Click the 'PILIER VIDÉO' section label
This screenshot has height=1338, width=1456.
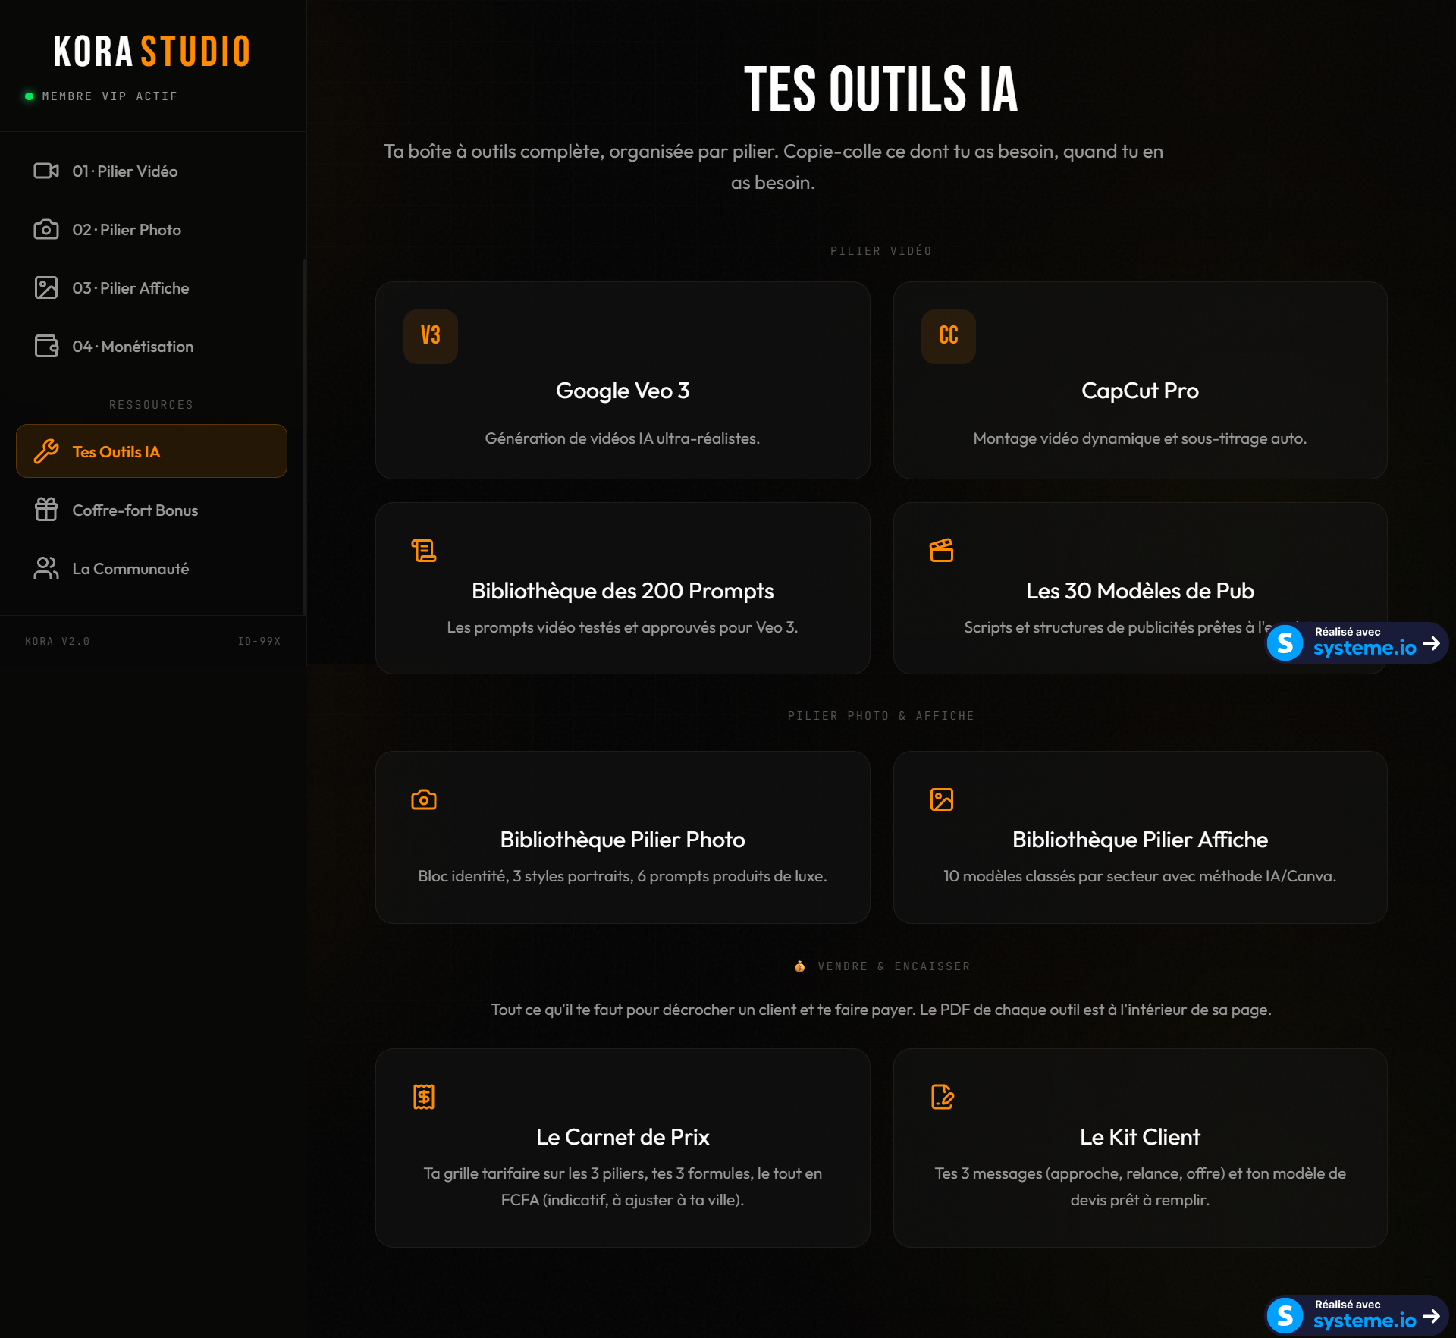881,251
